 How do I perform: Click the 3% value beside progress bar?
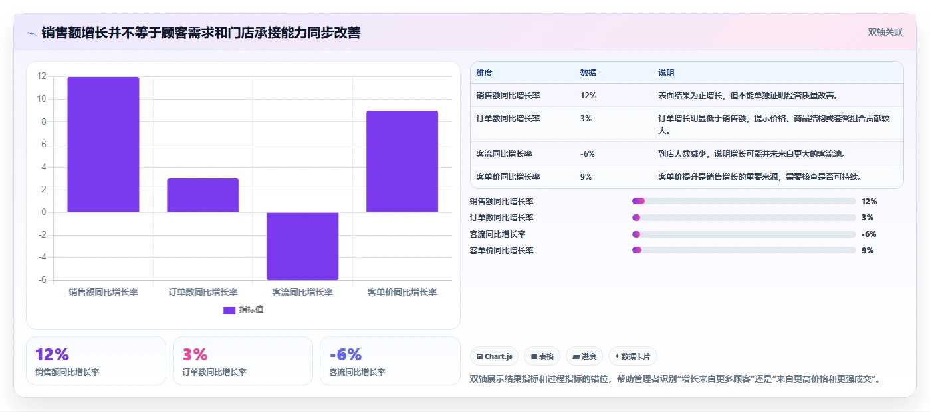(x=867, y=218)
